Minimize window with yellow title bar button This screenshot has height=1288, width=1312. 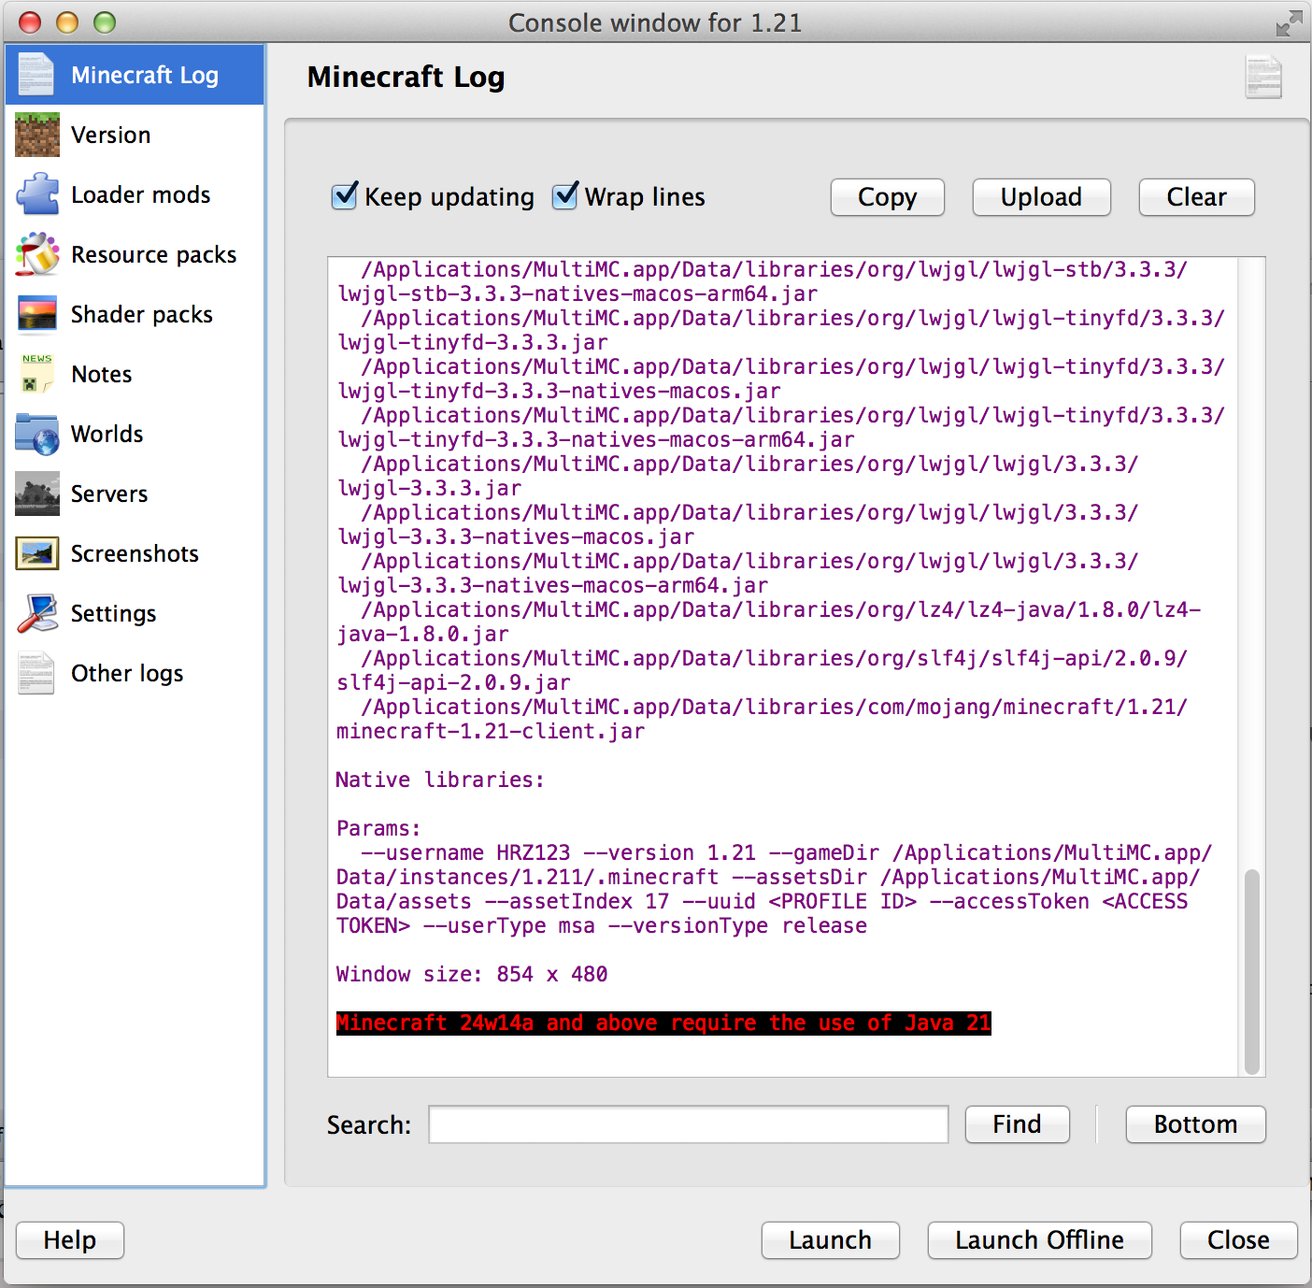click(x=67, y=22)
